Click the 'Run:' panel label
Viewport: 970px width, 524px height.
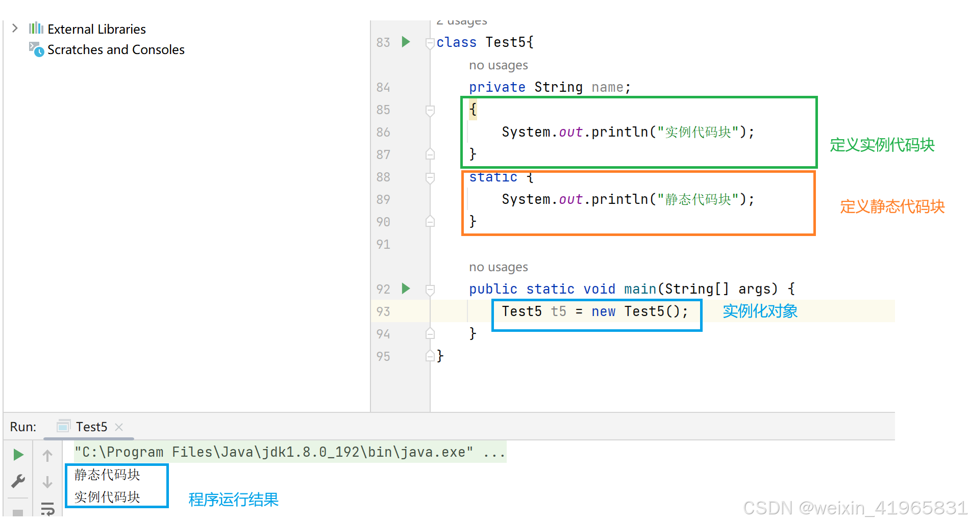tap(23, 427)
